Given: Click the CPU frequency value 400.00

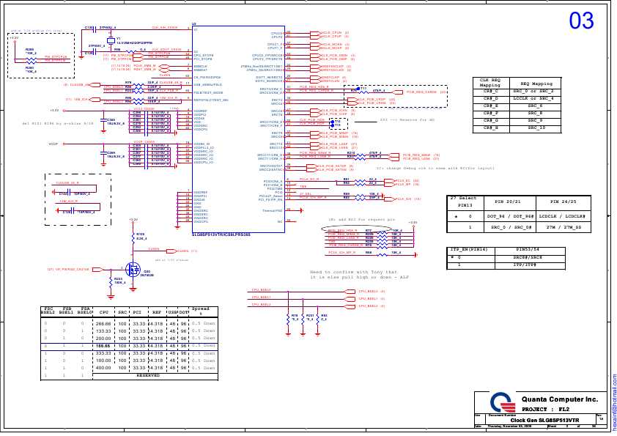Looking at the screenshot, I should (x=103, y=368).
